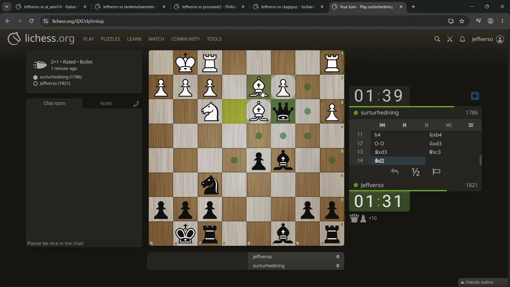Click the white bishop on d2
Viewport: 510px width, 287px height.
pyautogui.click(x=259, y=87)
